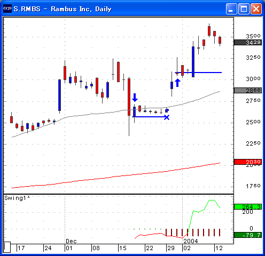Click date 12 on the time axis
Image resolution: width=265 pixels, height=256 pixels.
coord(219,248)
